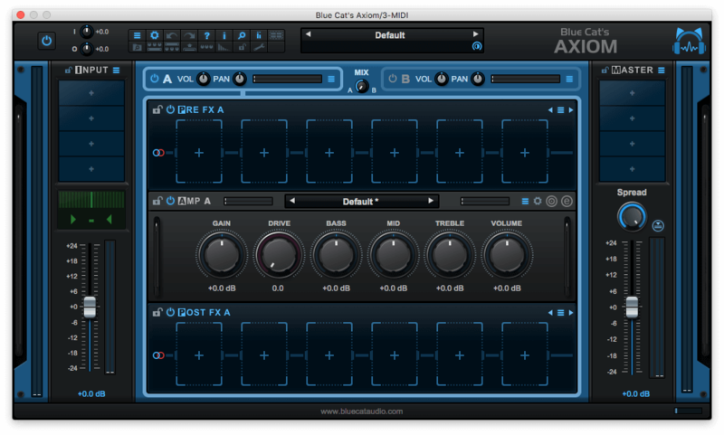The height and width of the screenshot is (435, 724).
Task: Open the top toolbar settings gear
Action: [153, 35]
